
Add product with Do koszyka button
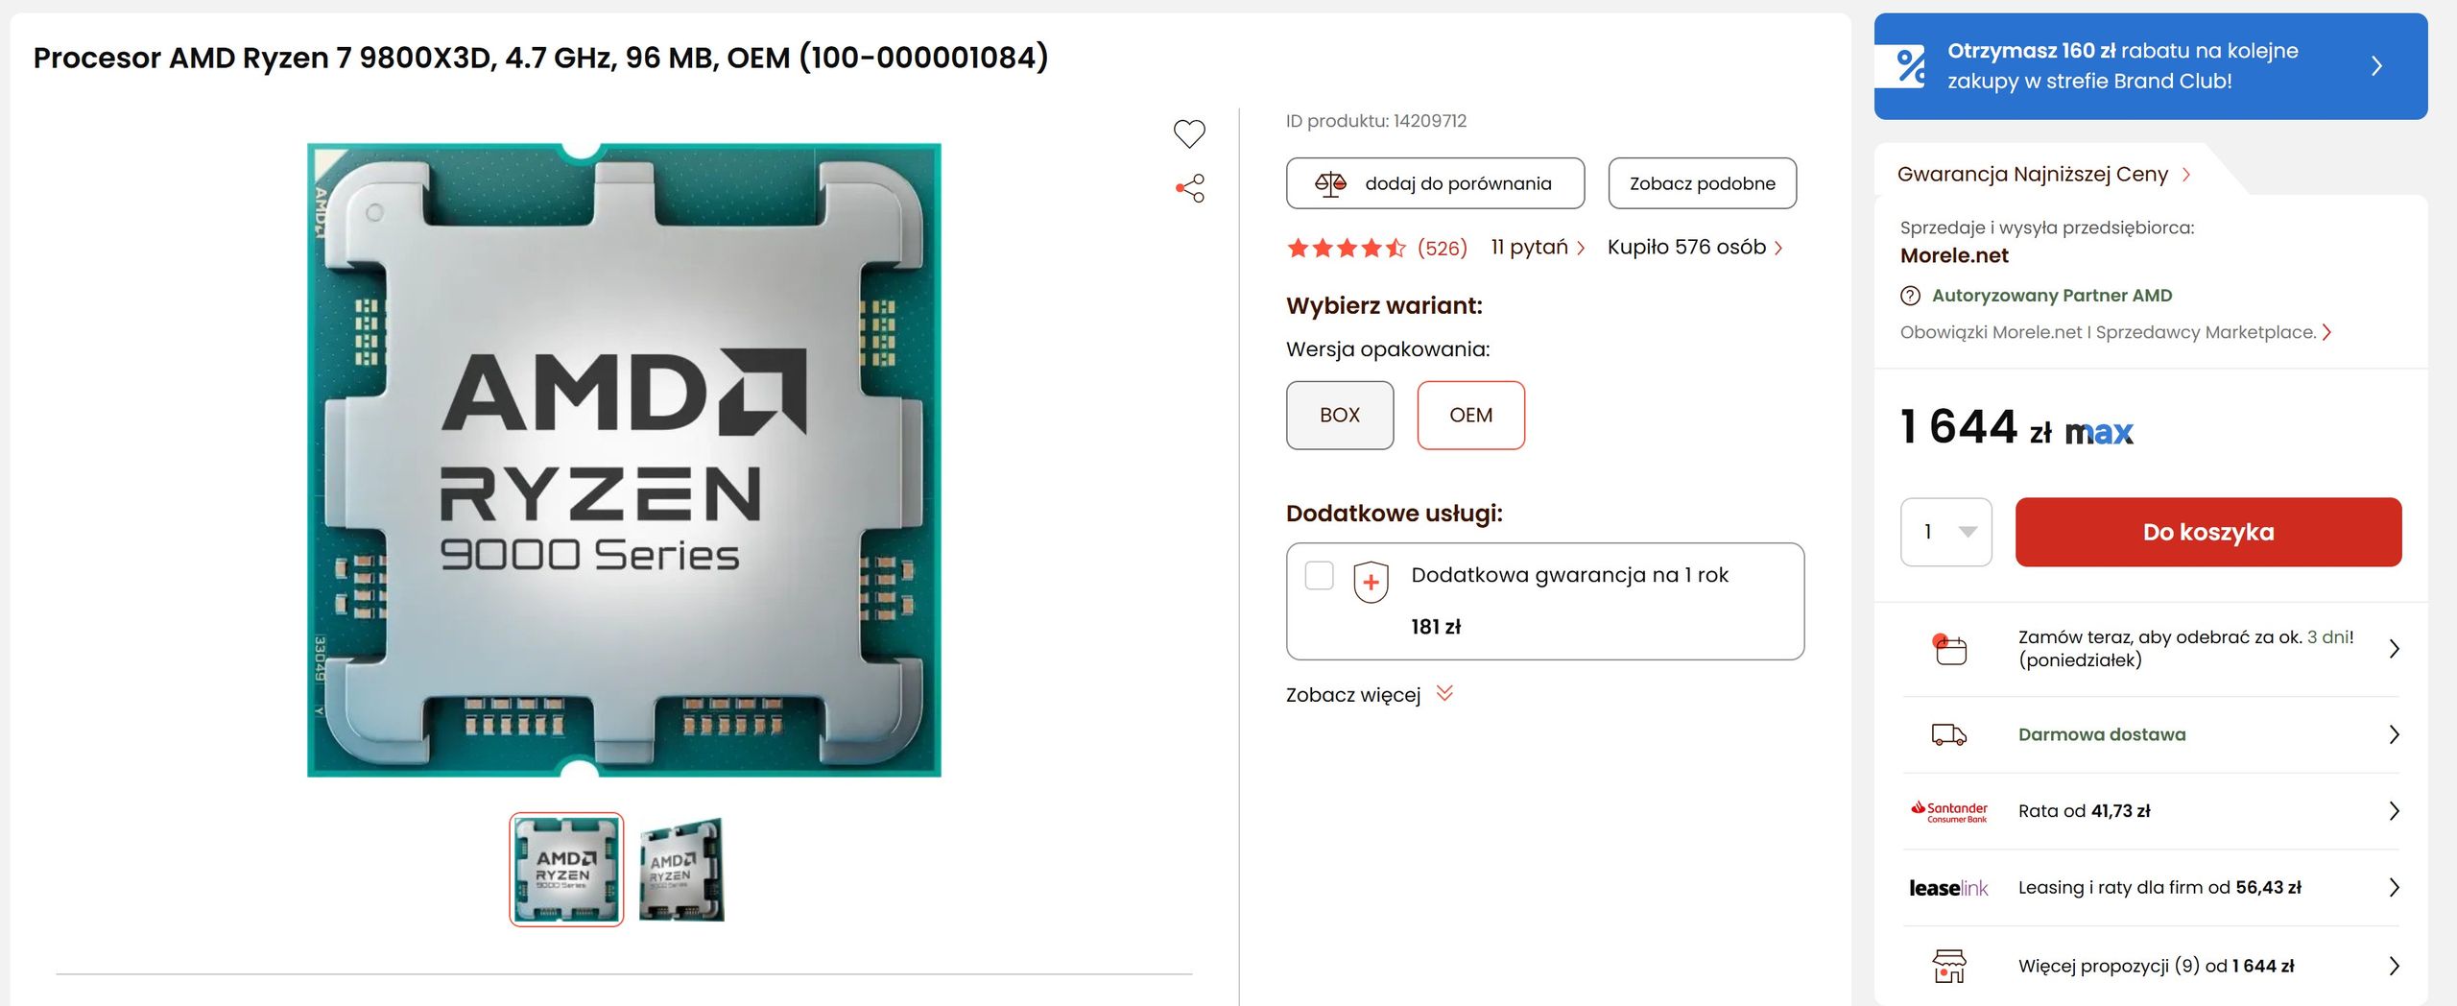(x=2208, y=532)
